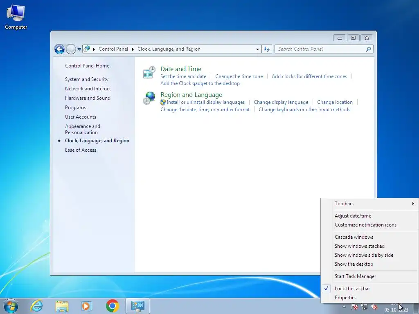Click the grayed Forward arrow button
Screen dimensions: 419x314
pyautogui.click(x=71, y=49)
